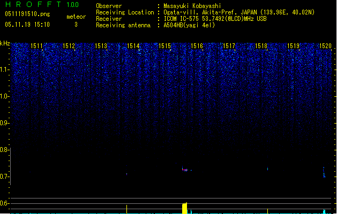
Task: Click the 1511 time marker
Action: [x=36, y=46]
